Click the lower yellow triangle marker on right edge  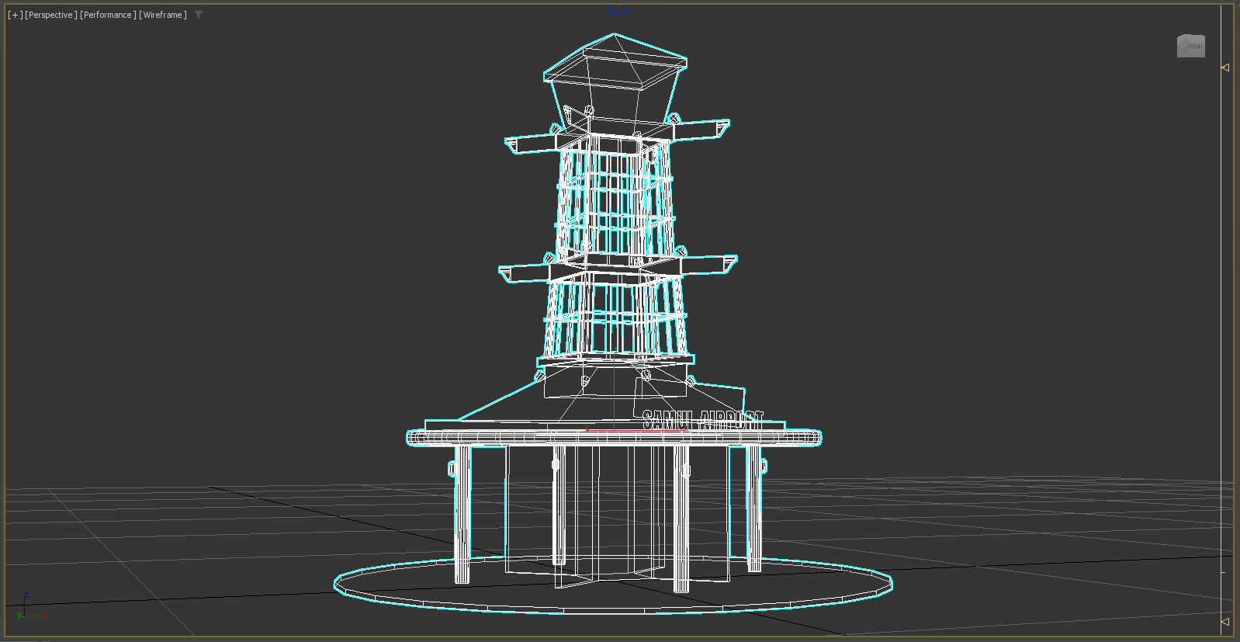tap(1225, 621)
